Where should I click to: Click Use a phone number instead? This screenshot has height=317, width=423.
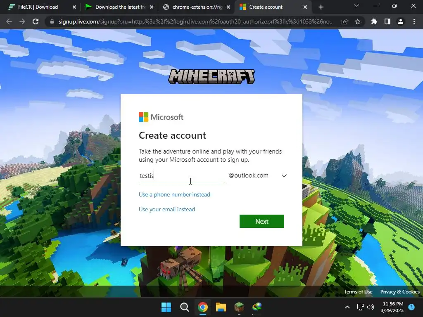point(174,195)
